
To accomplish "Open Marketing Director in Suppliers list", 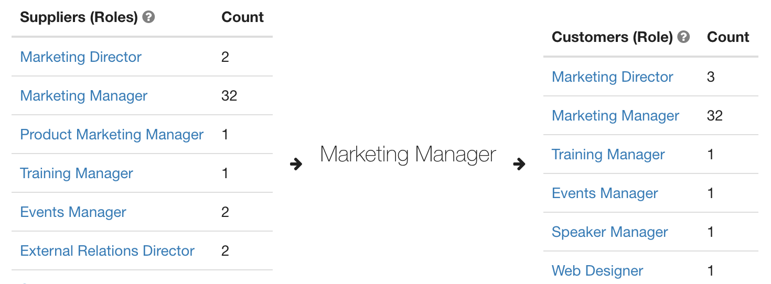I will (81, 57).
